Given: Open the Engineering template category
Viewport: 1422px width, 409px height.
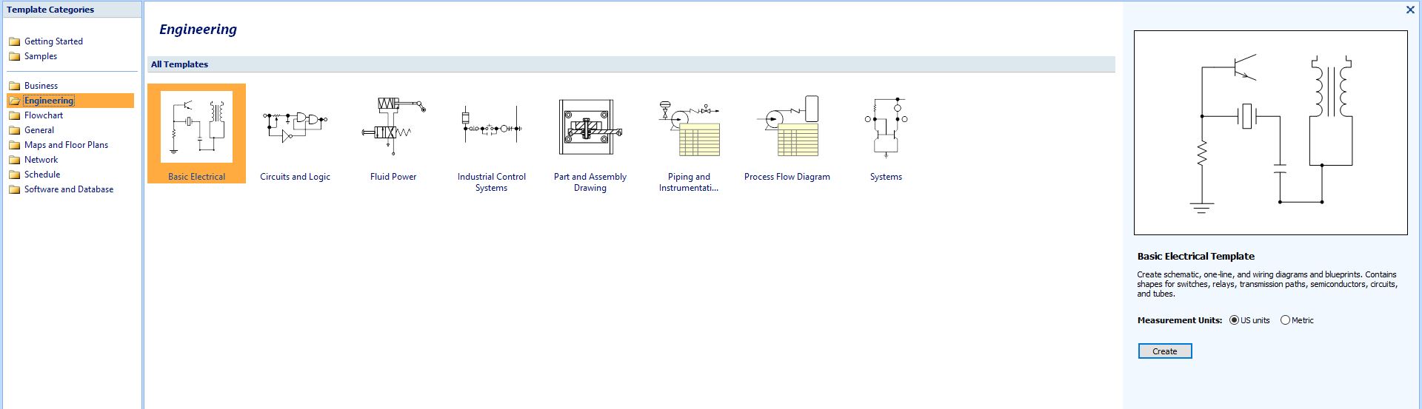Looking at the screenshot, I should click(49, 101).
